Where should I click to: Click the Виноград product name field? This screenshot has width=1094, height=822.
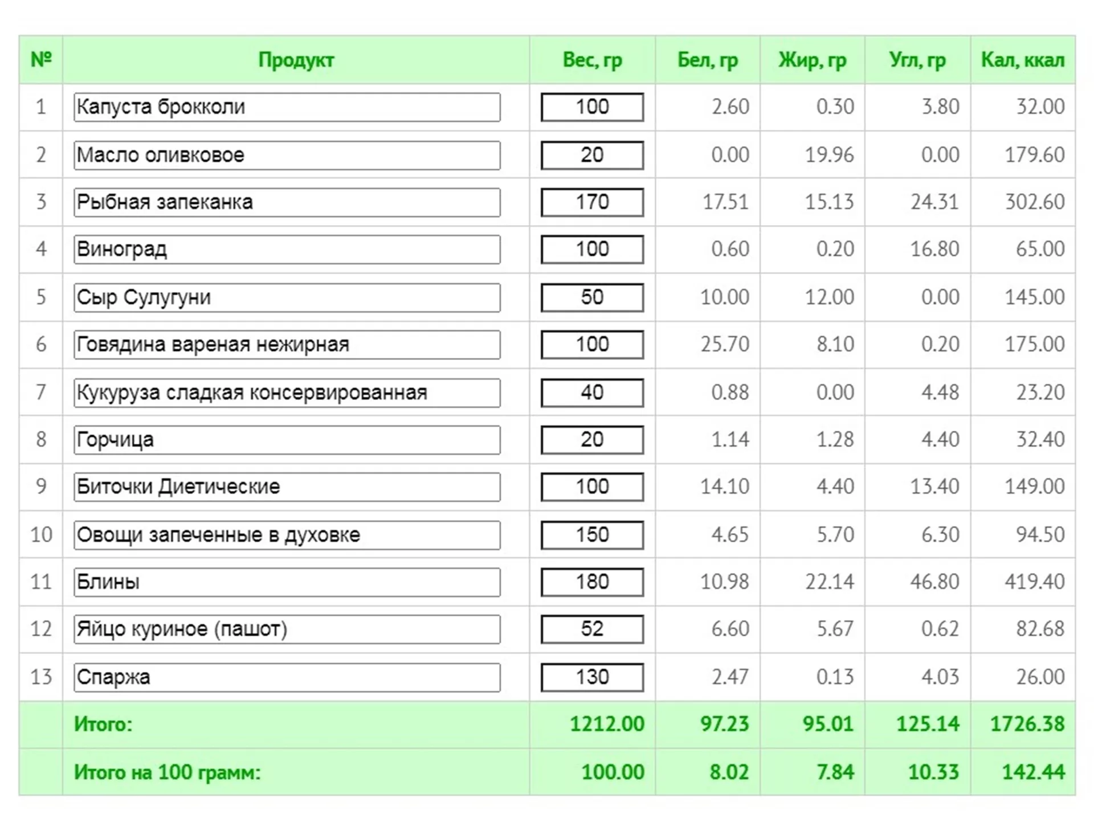[x=287, y=250]
